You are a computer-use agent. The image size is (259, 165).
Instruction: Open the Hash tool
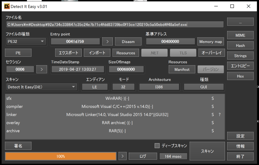(x=240, y=45)
